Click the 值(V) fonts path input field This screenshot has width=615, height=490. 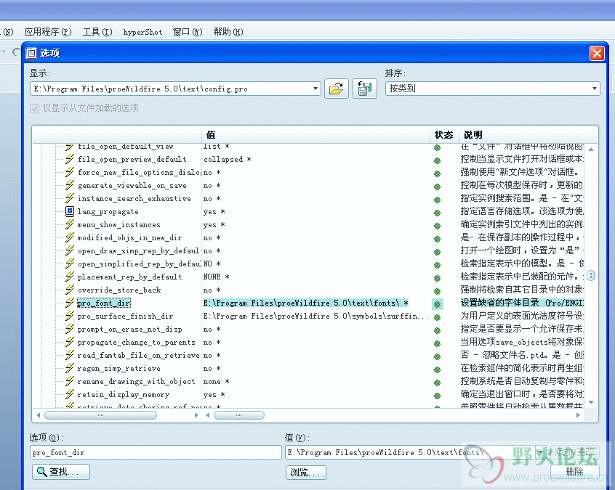410,452
